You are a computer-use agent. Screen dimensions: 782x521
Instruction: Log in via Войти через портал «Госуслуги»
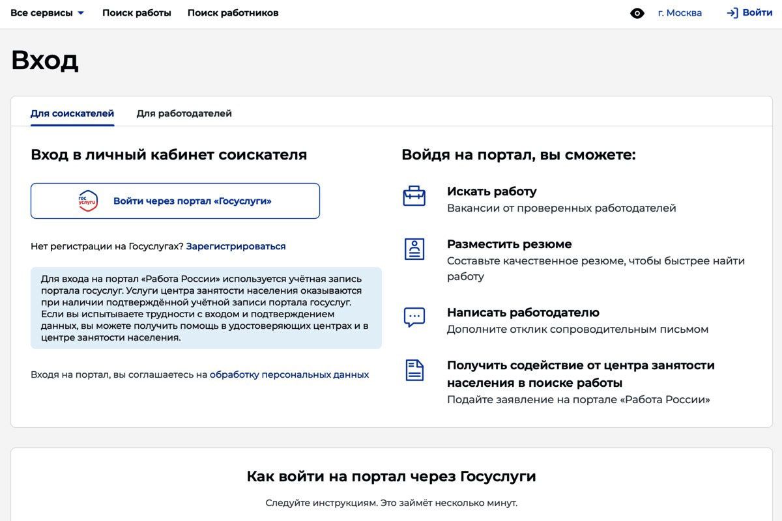(x=175, y=201)
